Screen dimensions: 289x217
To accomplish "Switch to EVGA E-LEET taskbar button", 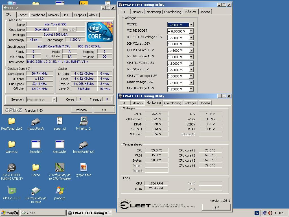I will pyautogui.click(x=89, y=213).
